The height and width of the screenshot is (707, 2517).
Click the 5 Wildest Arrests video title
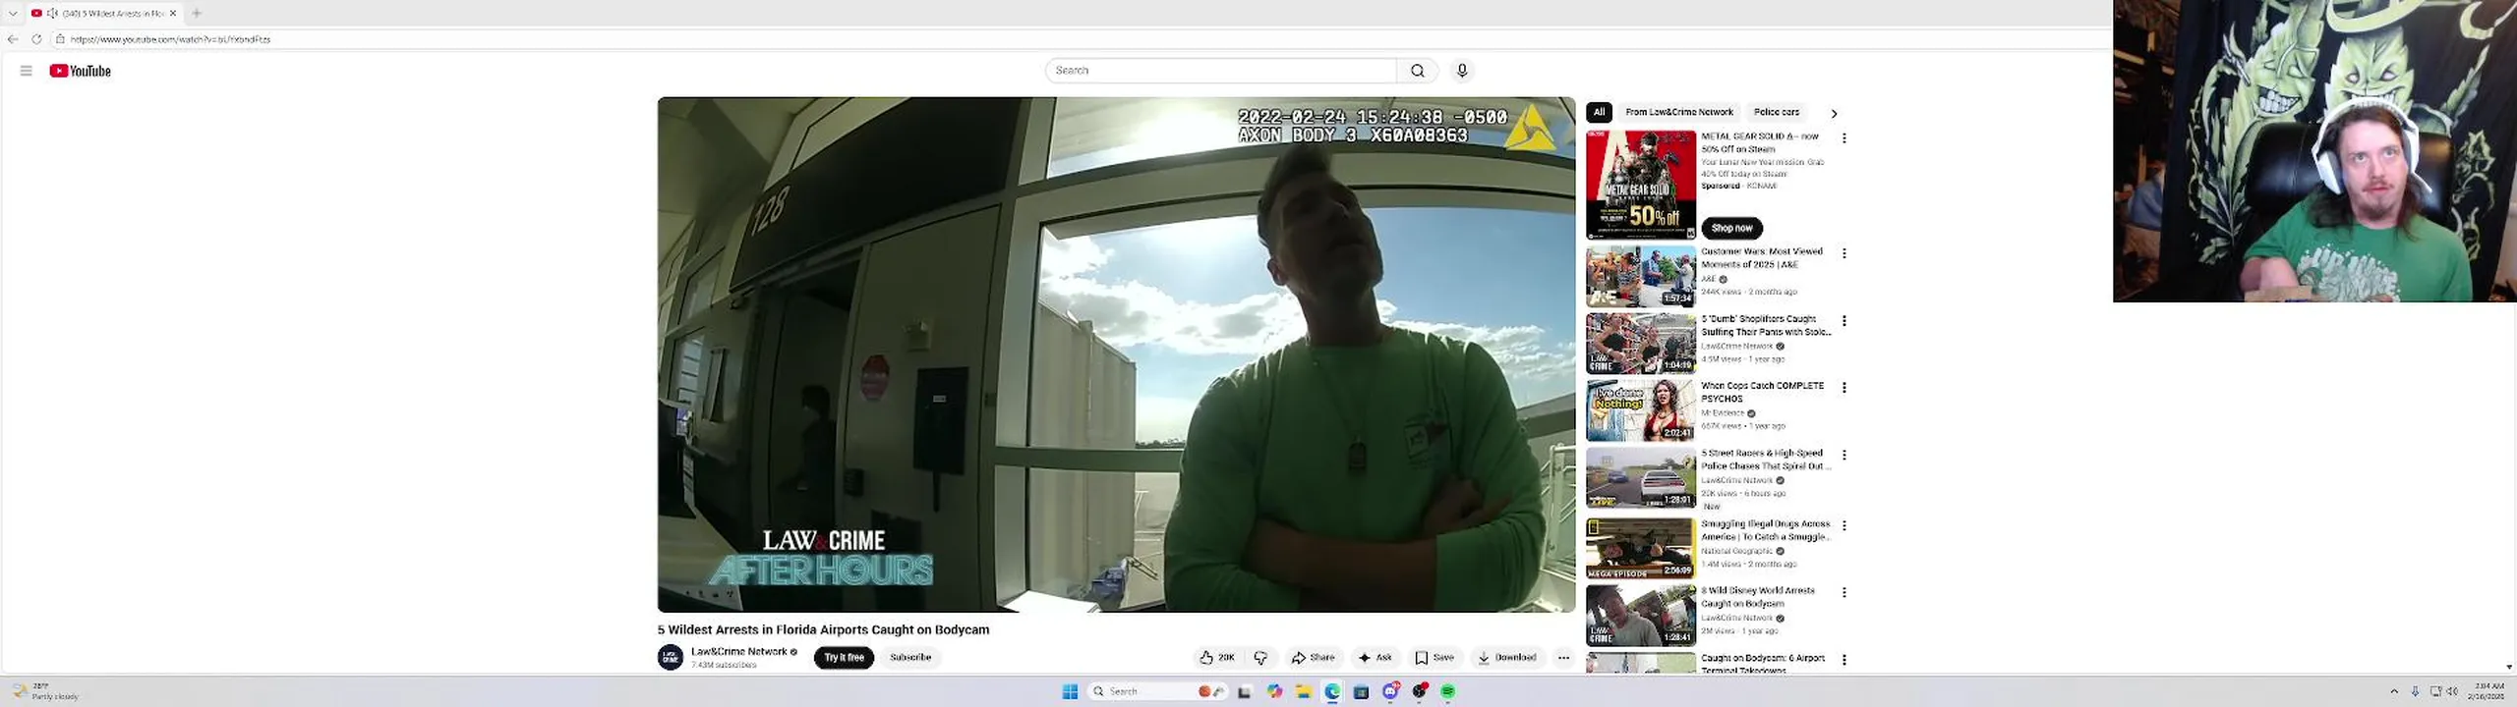pyautogui.click(x=823, y=630)
